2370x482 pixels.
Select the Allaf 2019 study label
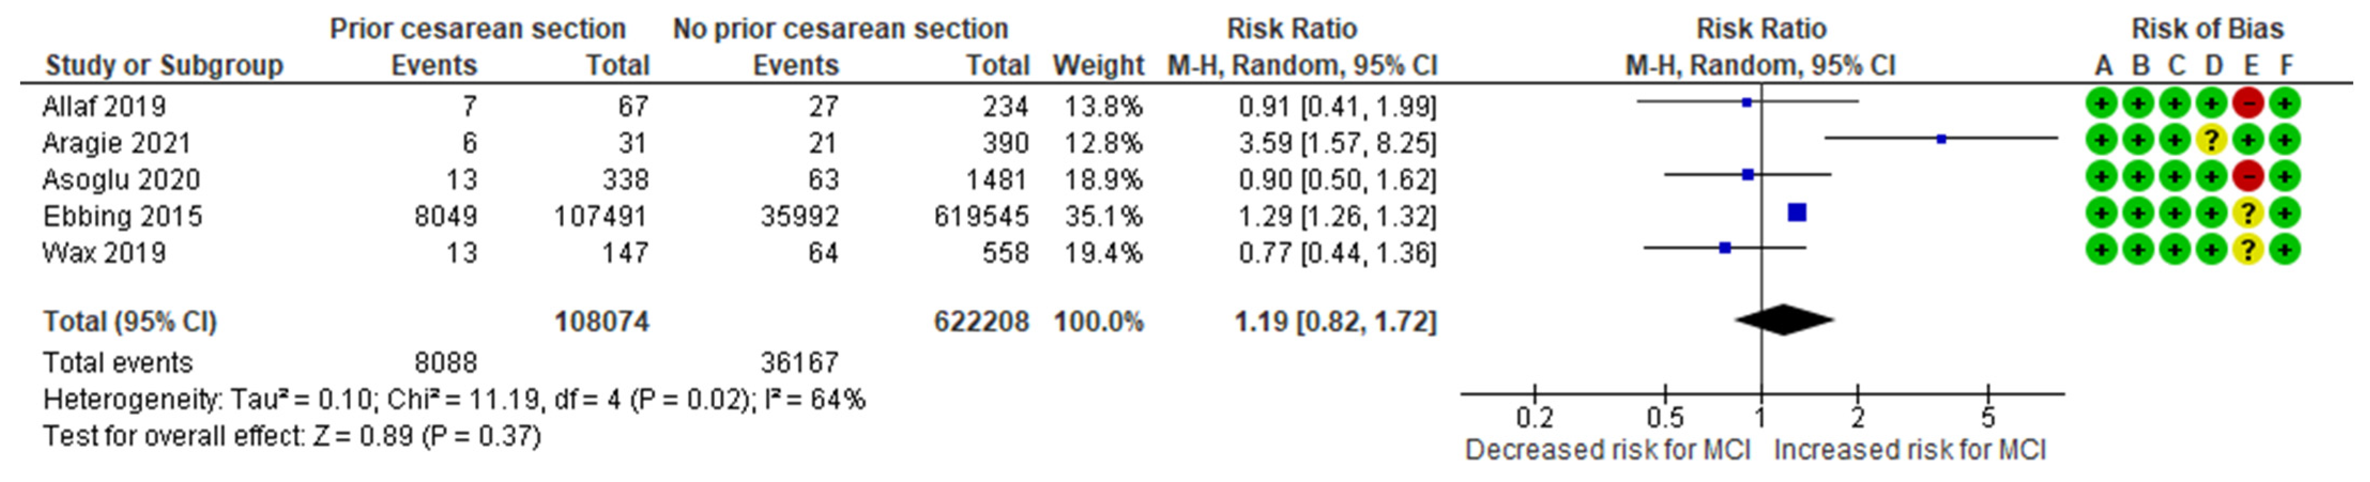pyautogui.click(x=104, y=106)
